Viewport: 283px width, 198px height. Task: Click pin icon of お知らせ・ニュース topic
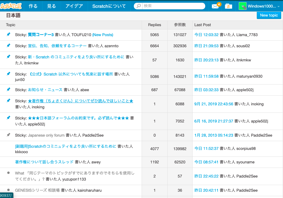click(8, 89)
